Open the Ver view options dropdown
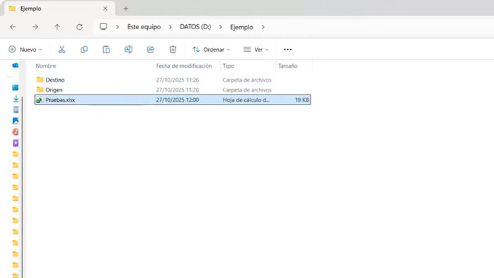 pos(256,50)
